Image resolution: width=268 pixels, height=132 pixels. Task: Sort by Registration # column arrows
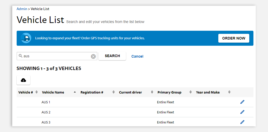pos(113,92)
